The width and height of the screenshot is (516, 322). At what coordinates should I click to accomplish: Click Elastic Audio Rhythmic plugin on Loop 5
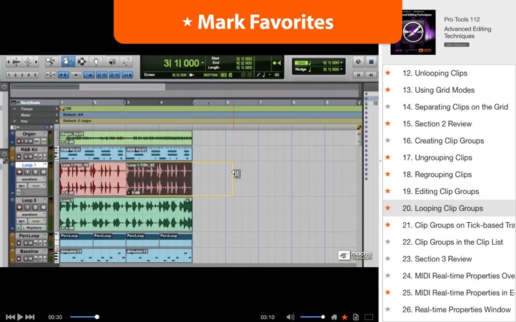click(x=32, y=228)
